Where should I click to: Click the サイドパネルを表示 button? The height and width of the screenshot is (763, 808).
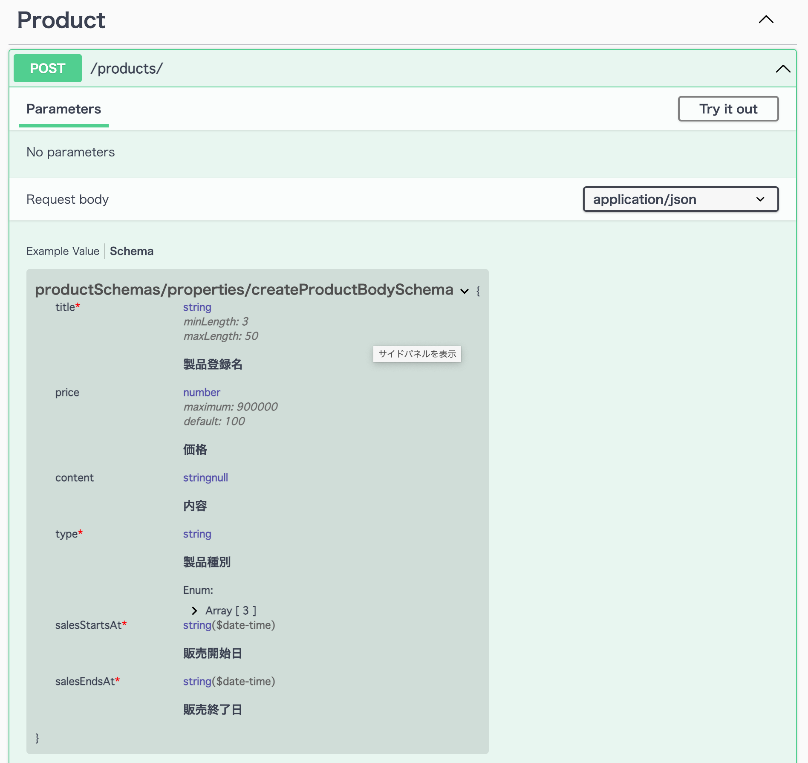coord(416,354)
